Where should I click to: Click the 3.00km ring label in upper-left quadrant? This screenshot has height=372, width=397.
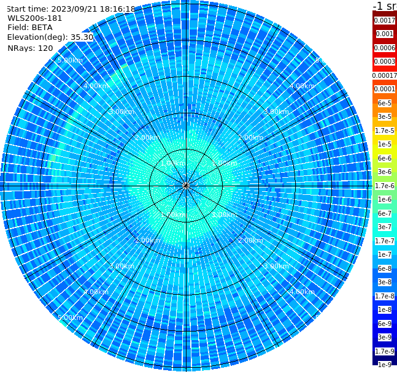121,112
